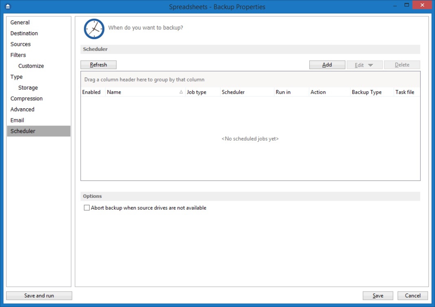Cancel the backup properties dialog
This screenshot has width=435, height=307.
413,296
